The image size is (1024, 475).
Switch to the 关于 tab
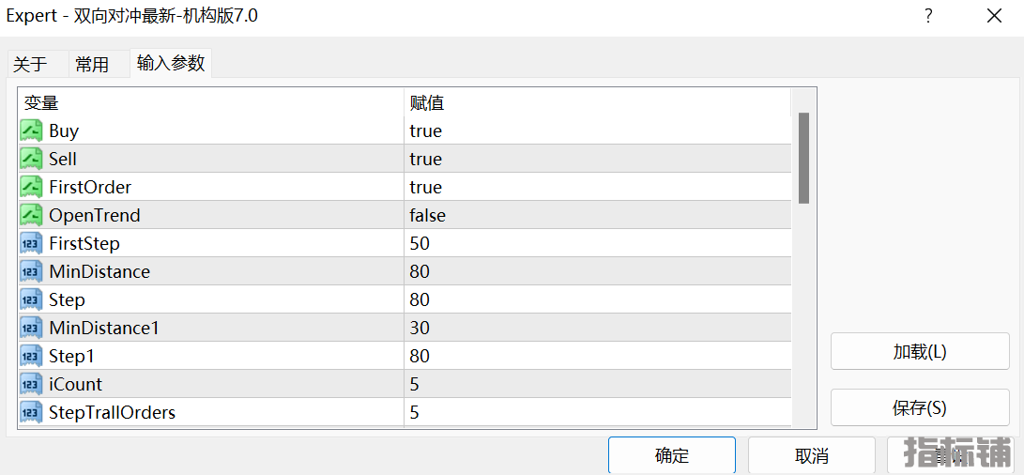[x=31, y=64]
